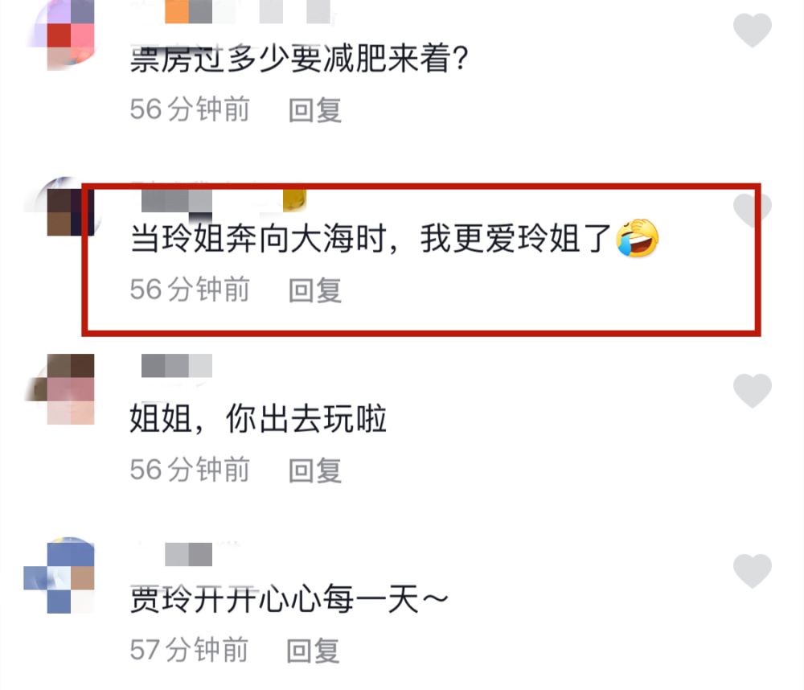Reply to the 当玲姐奔向大海时 comment
The width and height of the screenshot is (804, 690).
tap(315, 290)
